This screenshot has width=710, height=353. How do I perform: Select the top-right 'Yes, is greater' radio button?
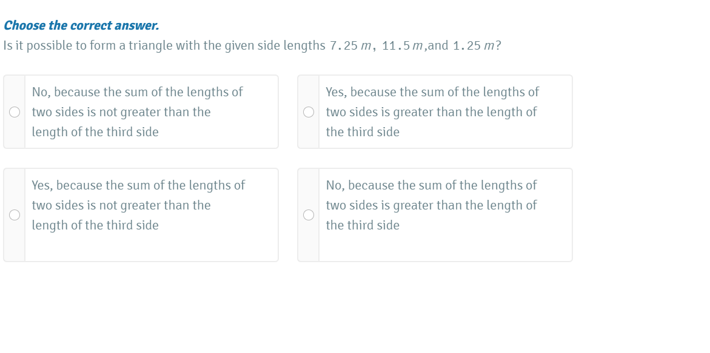[309, 112]
